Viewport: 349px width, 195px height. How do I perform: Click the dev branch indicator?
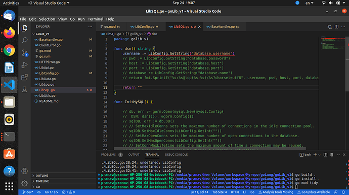[x=28, y=192]
